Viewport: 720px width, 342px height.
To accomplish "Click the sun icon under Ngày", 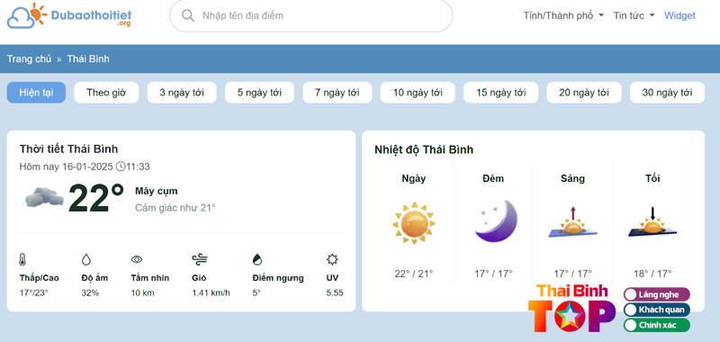I will point(414,223).
